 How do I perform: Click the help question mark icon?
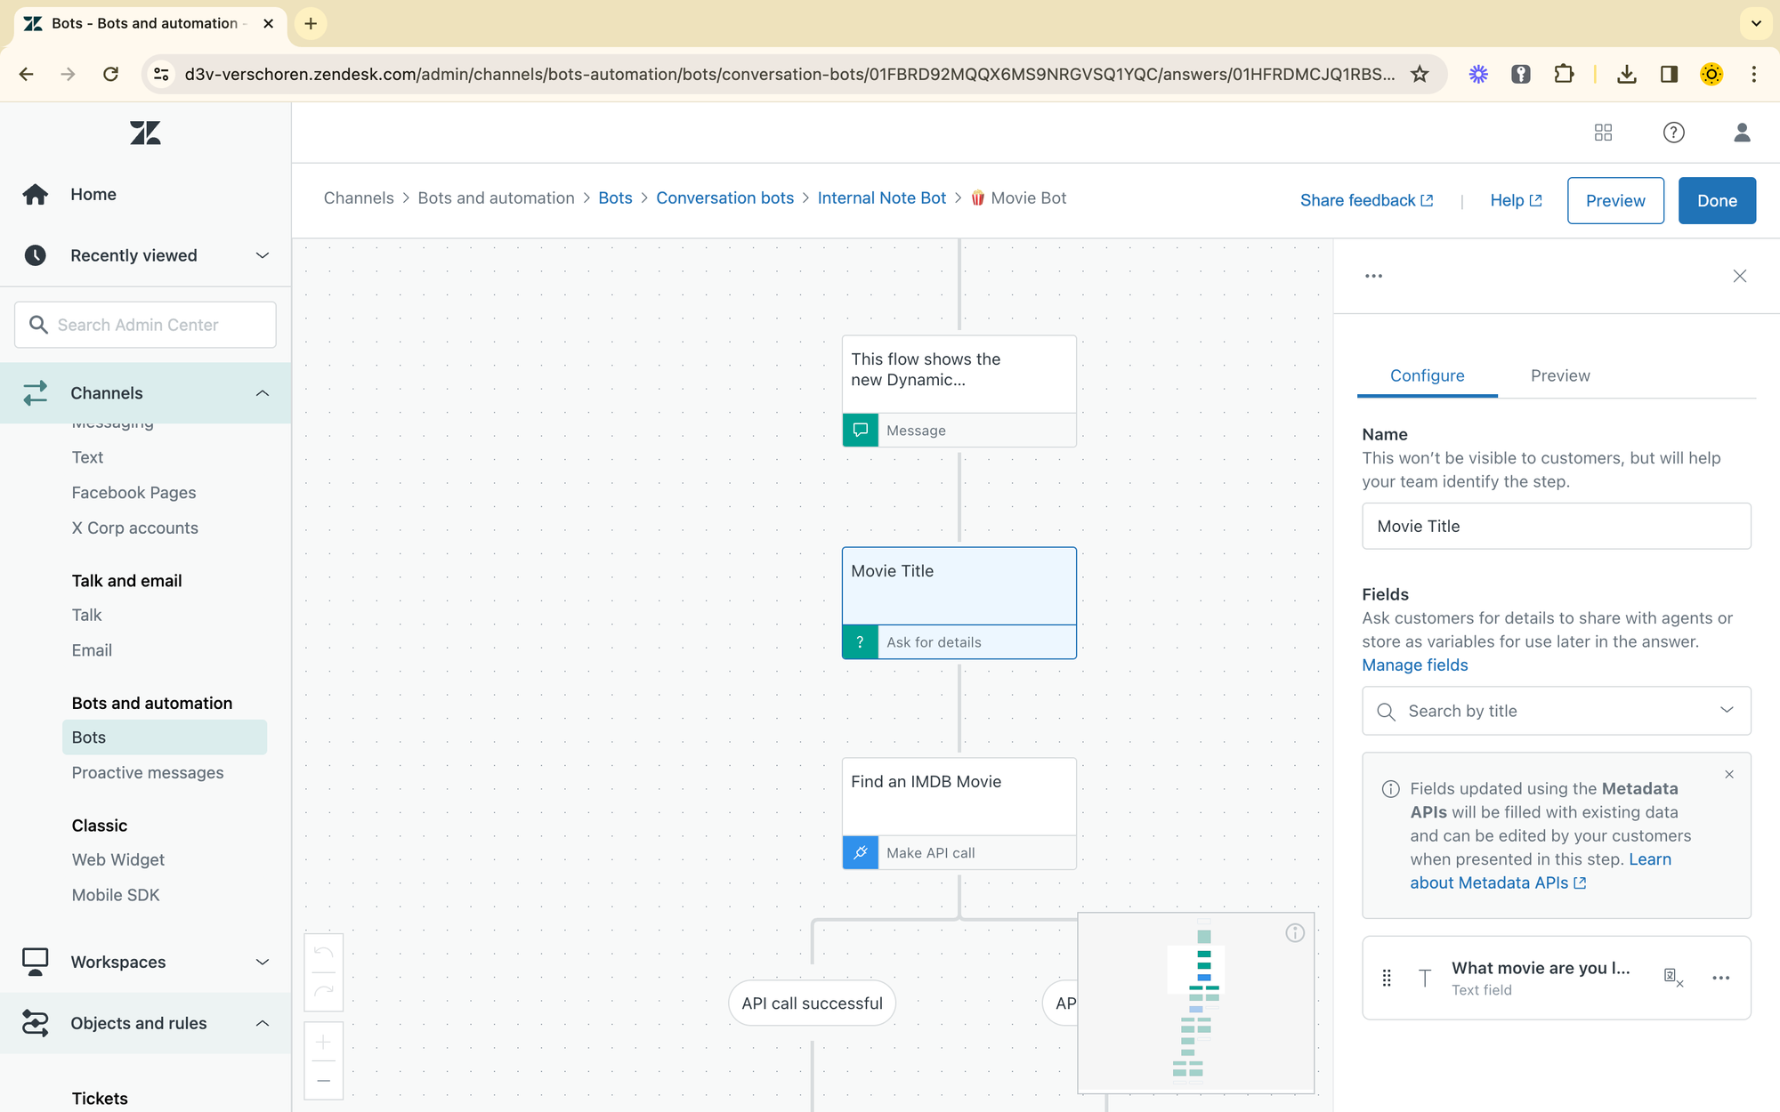[x=1673, y=133]
